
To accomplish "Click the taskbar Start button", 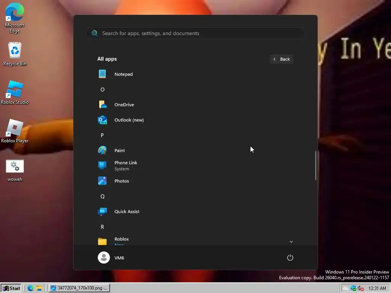I will tap(11, 288).
